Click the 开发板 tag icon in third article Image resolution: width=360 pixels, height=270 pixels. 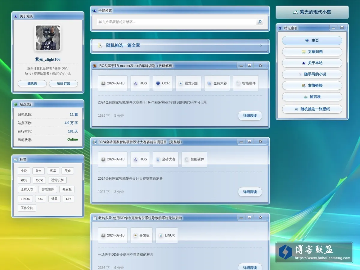point(136,235)
